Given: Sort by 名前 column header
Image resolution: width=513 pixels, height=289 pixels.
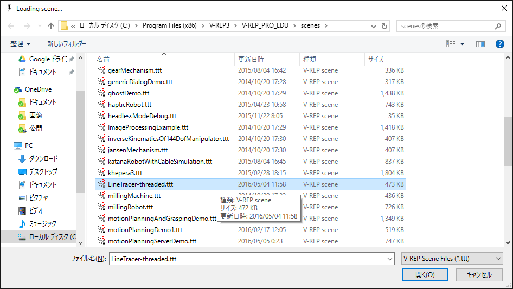Looking at the screenshot, I should coord(102,59).
